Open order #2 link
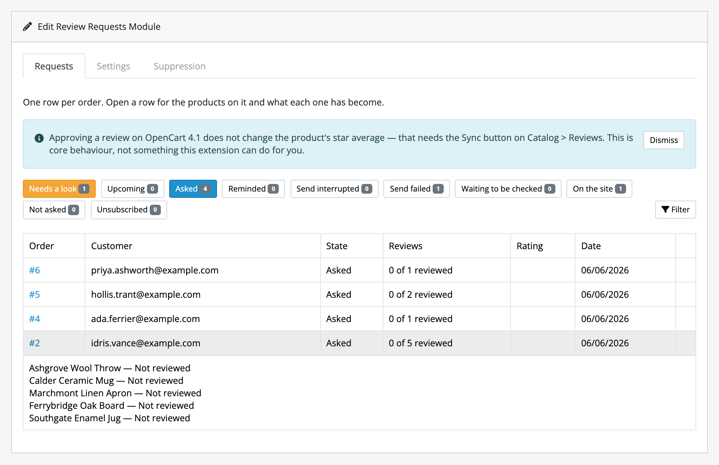The width and height of the screenshot is (719, 465). coord(35,343)
